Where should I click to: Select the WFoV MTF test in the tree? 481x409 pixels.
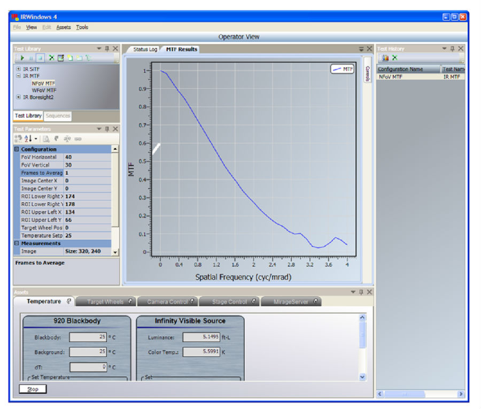pyautogui.click(x=44, y=90)
